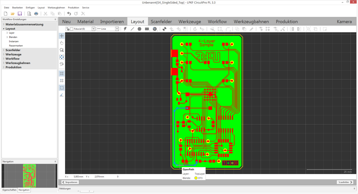This screenshot has width=358, height=194.
Task: Click the print icon in toolbar
Action: (x=36, y=14)
